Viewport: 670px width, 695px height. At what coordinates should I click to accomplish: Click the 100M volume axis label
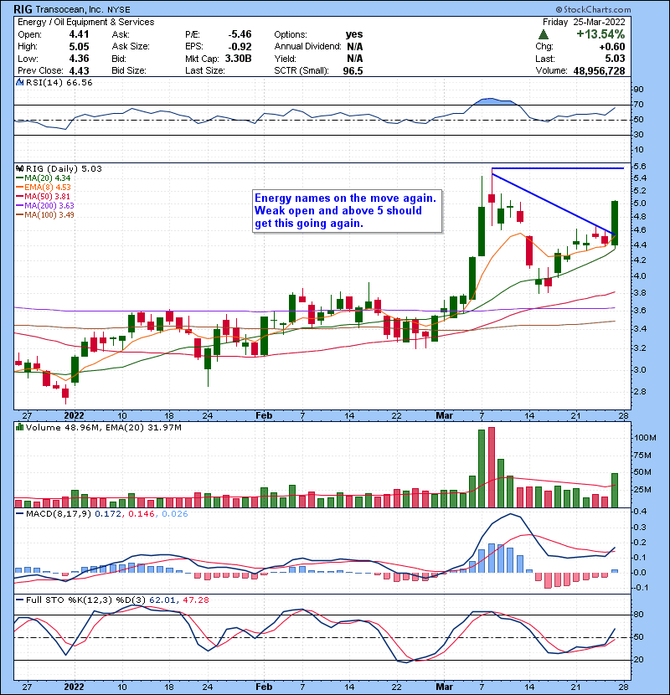coord(646,437)
